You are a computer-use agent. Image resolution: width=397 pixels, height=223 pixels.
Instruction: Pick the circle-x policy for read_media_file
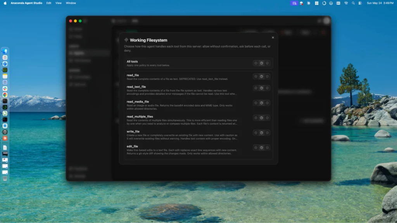pyautogui.click(x=256, y=103)
